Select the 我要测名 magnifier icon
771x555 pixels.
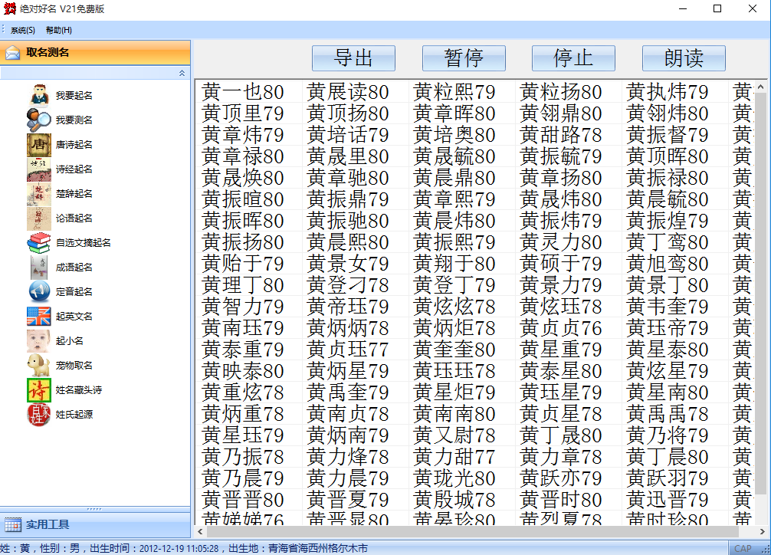[38, 120]
